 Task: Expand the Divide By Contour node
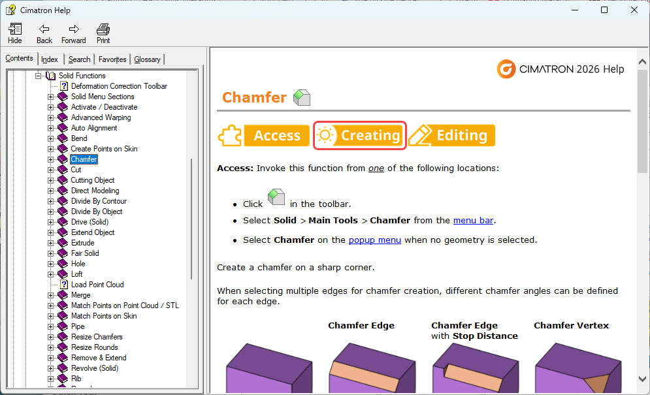tap(50, 201)
